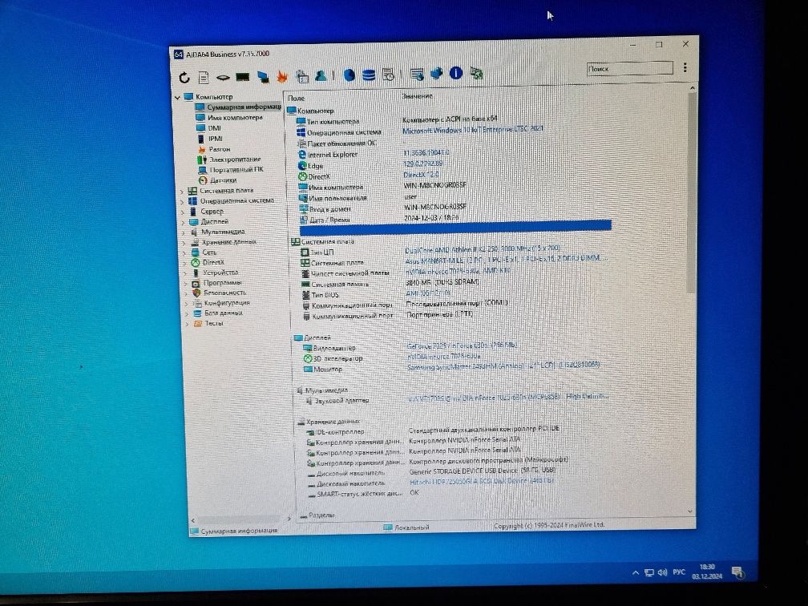Click the green update toolbar icon

[476, 73]
